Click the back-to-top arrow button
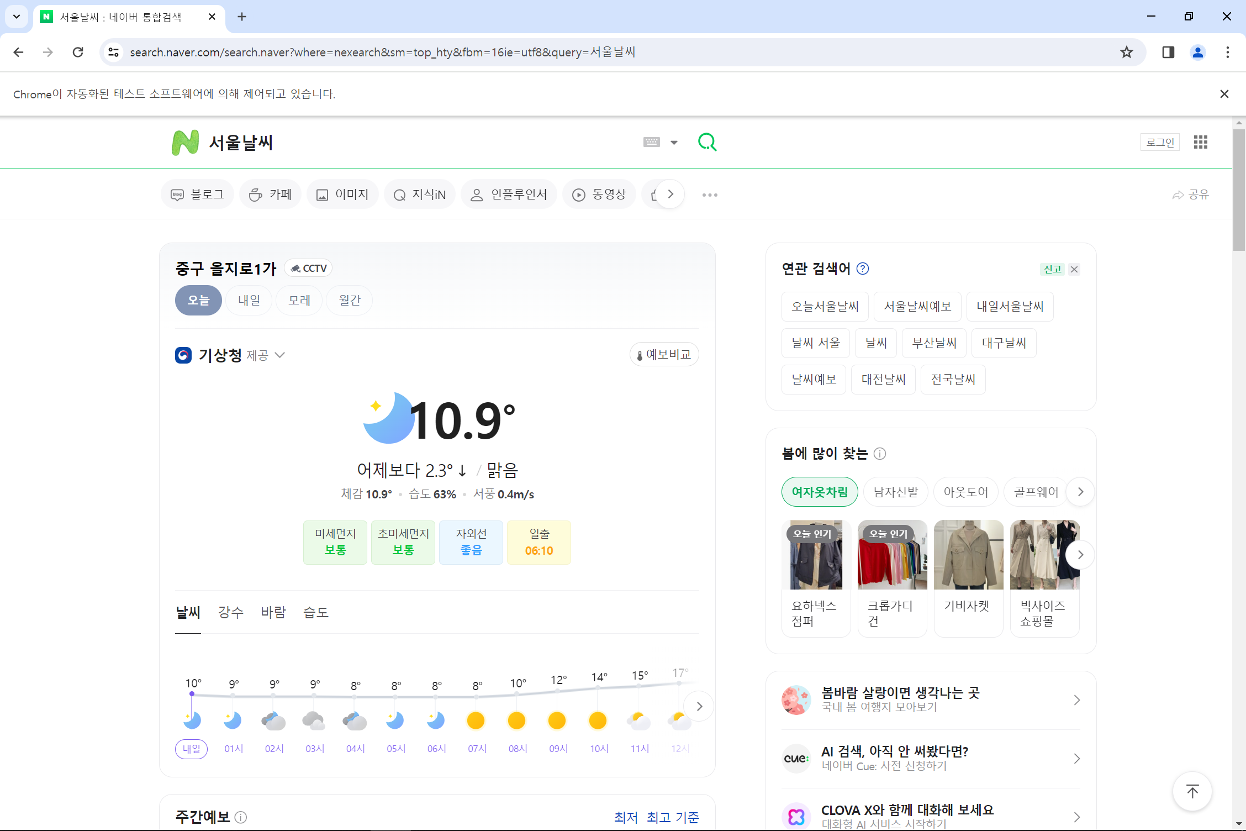 pyautogui.click(x=1192, y=792)
